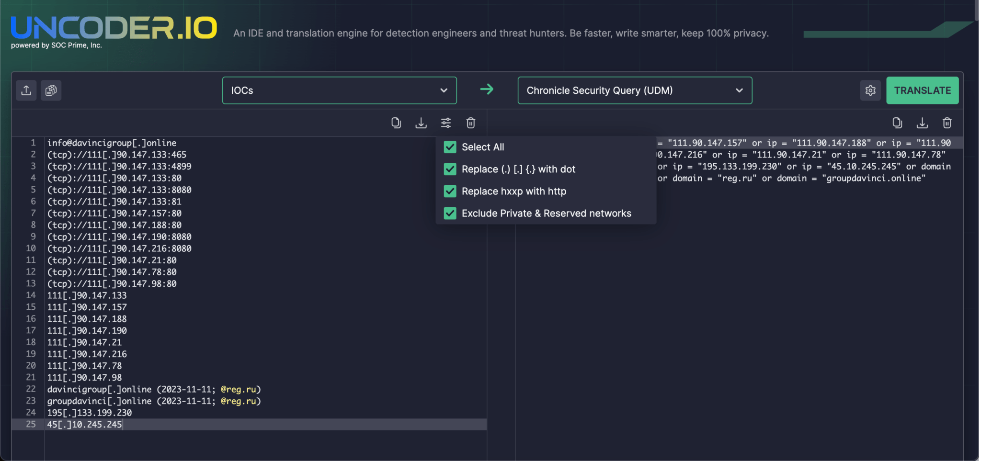Disable Replace hxxp with http
The image size is (981, 461).
click(x=449, y=191)
